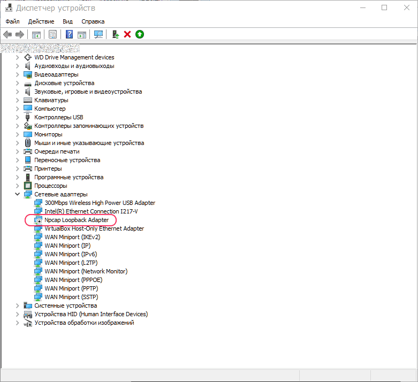This screenshot has width=418, height=382.
Task: Click the update driver toolbar icon
Action: pyautogui.click(x=115, y=34)
